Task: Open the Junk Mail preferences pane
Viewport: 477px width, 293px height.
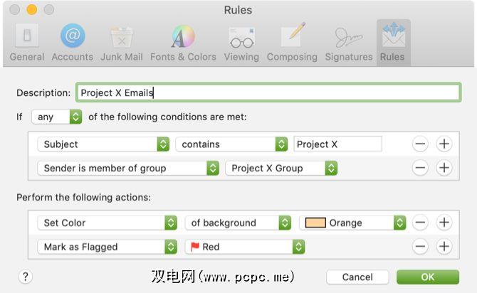Action: [x=122, y=42]
